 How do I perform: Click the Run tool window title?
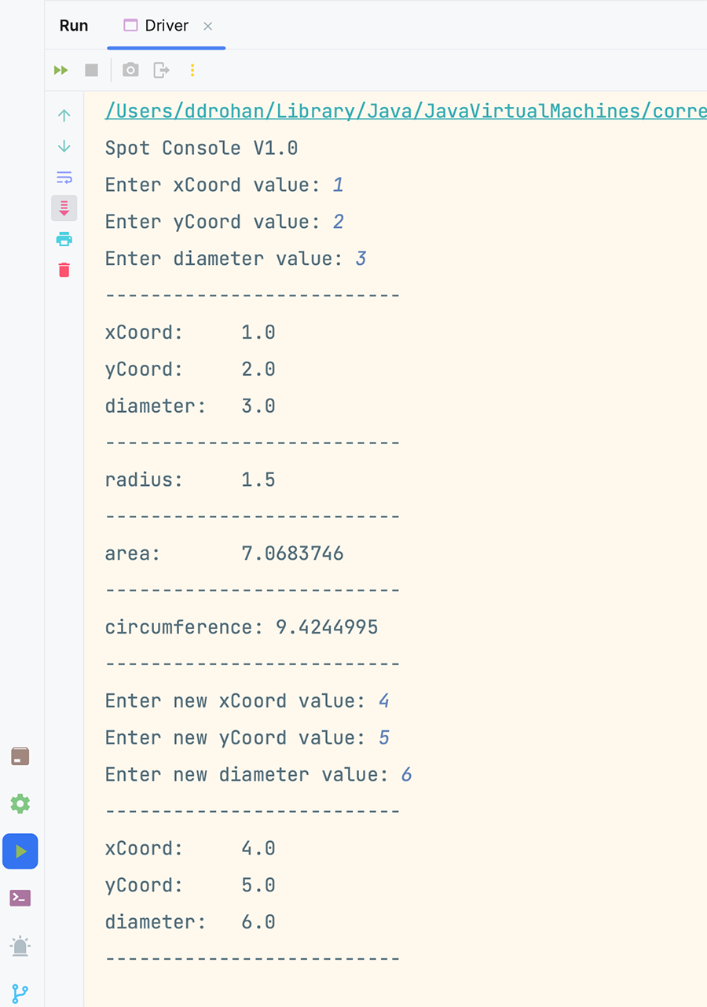[x=74, y=26]
